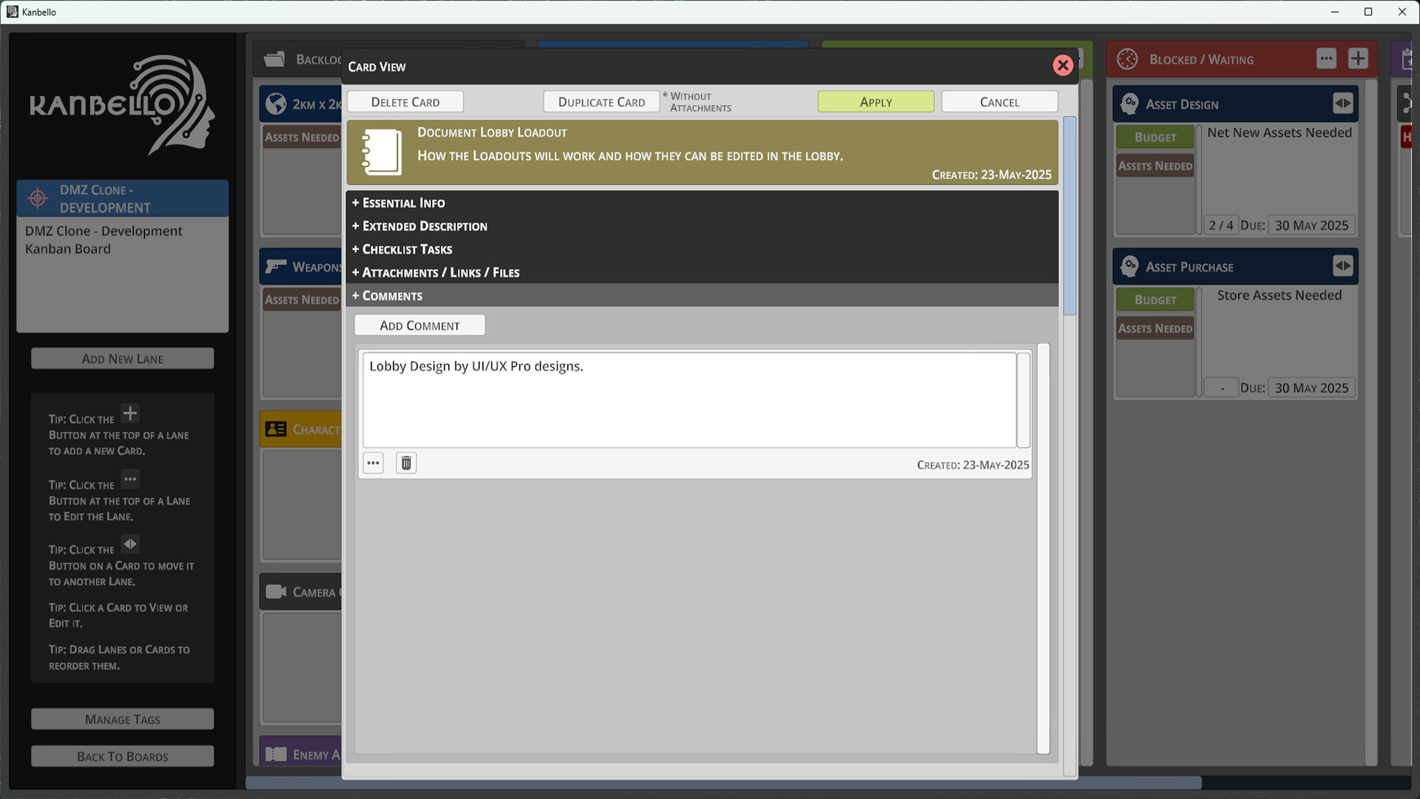Screen dimensions: 1420x799
Task: Click the clock icon on Blocked/Waiting lane
Action: coord(1127,59)
